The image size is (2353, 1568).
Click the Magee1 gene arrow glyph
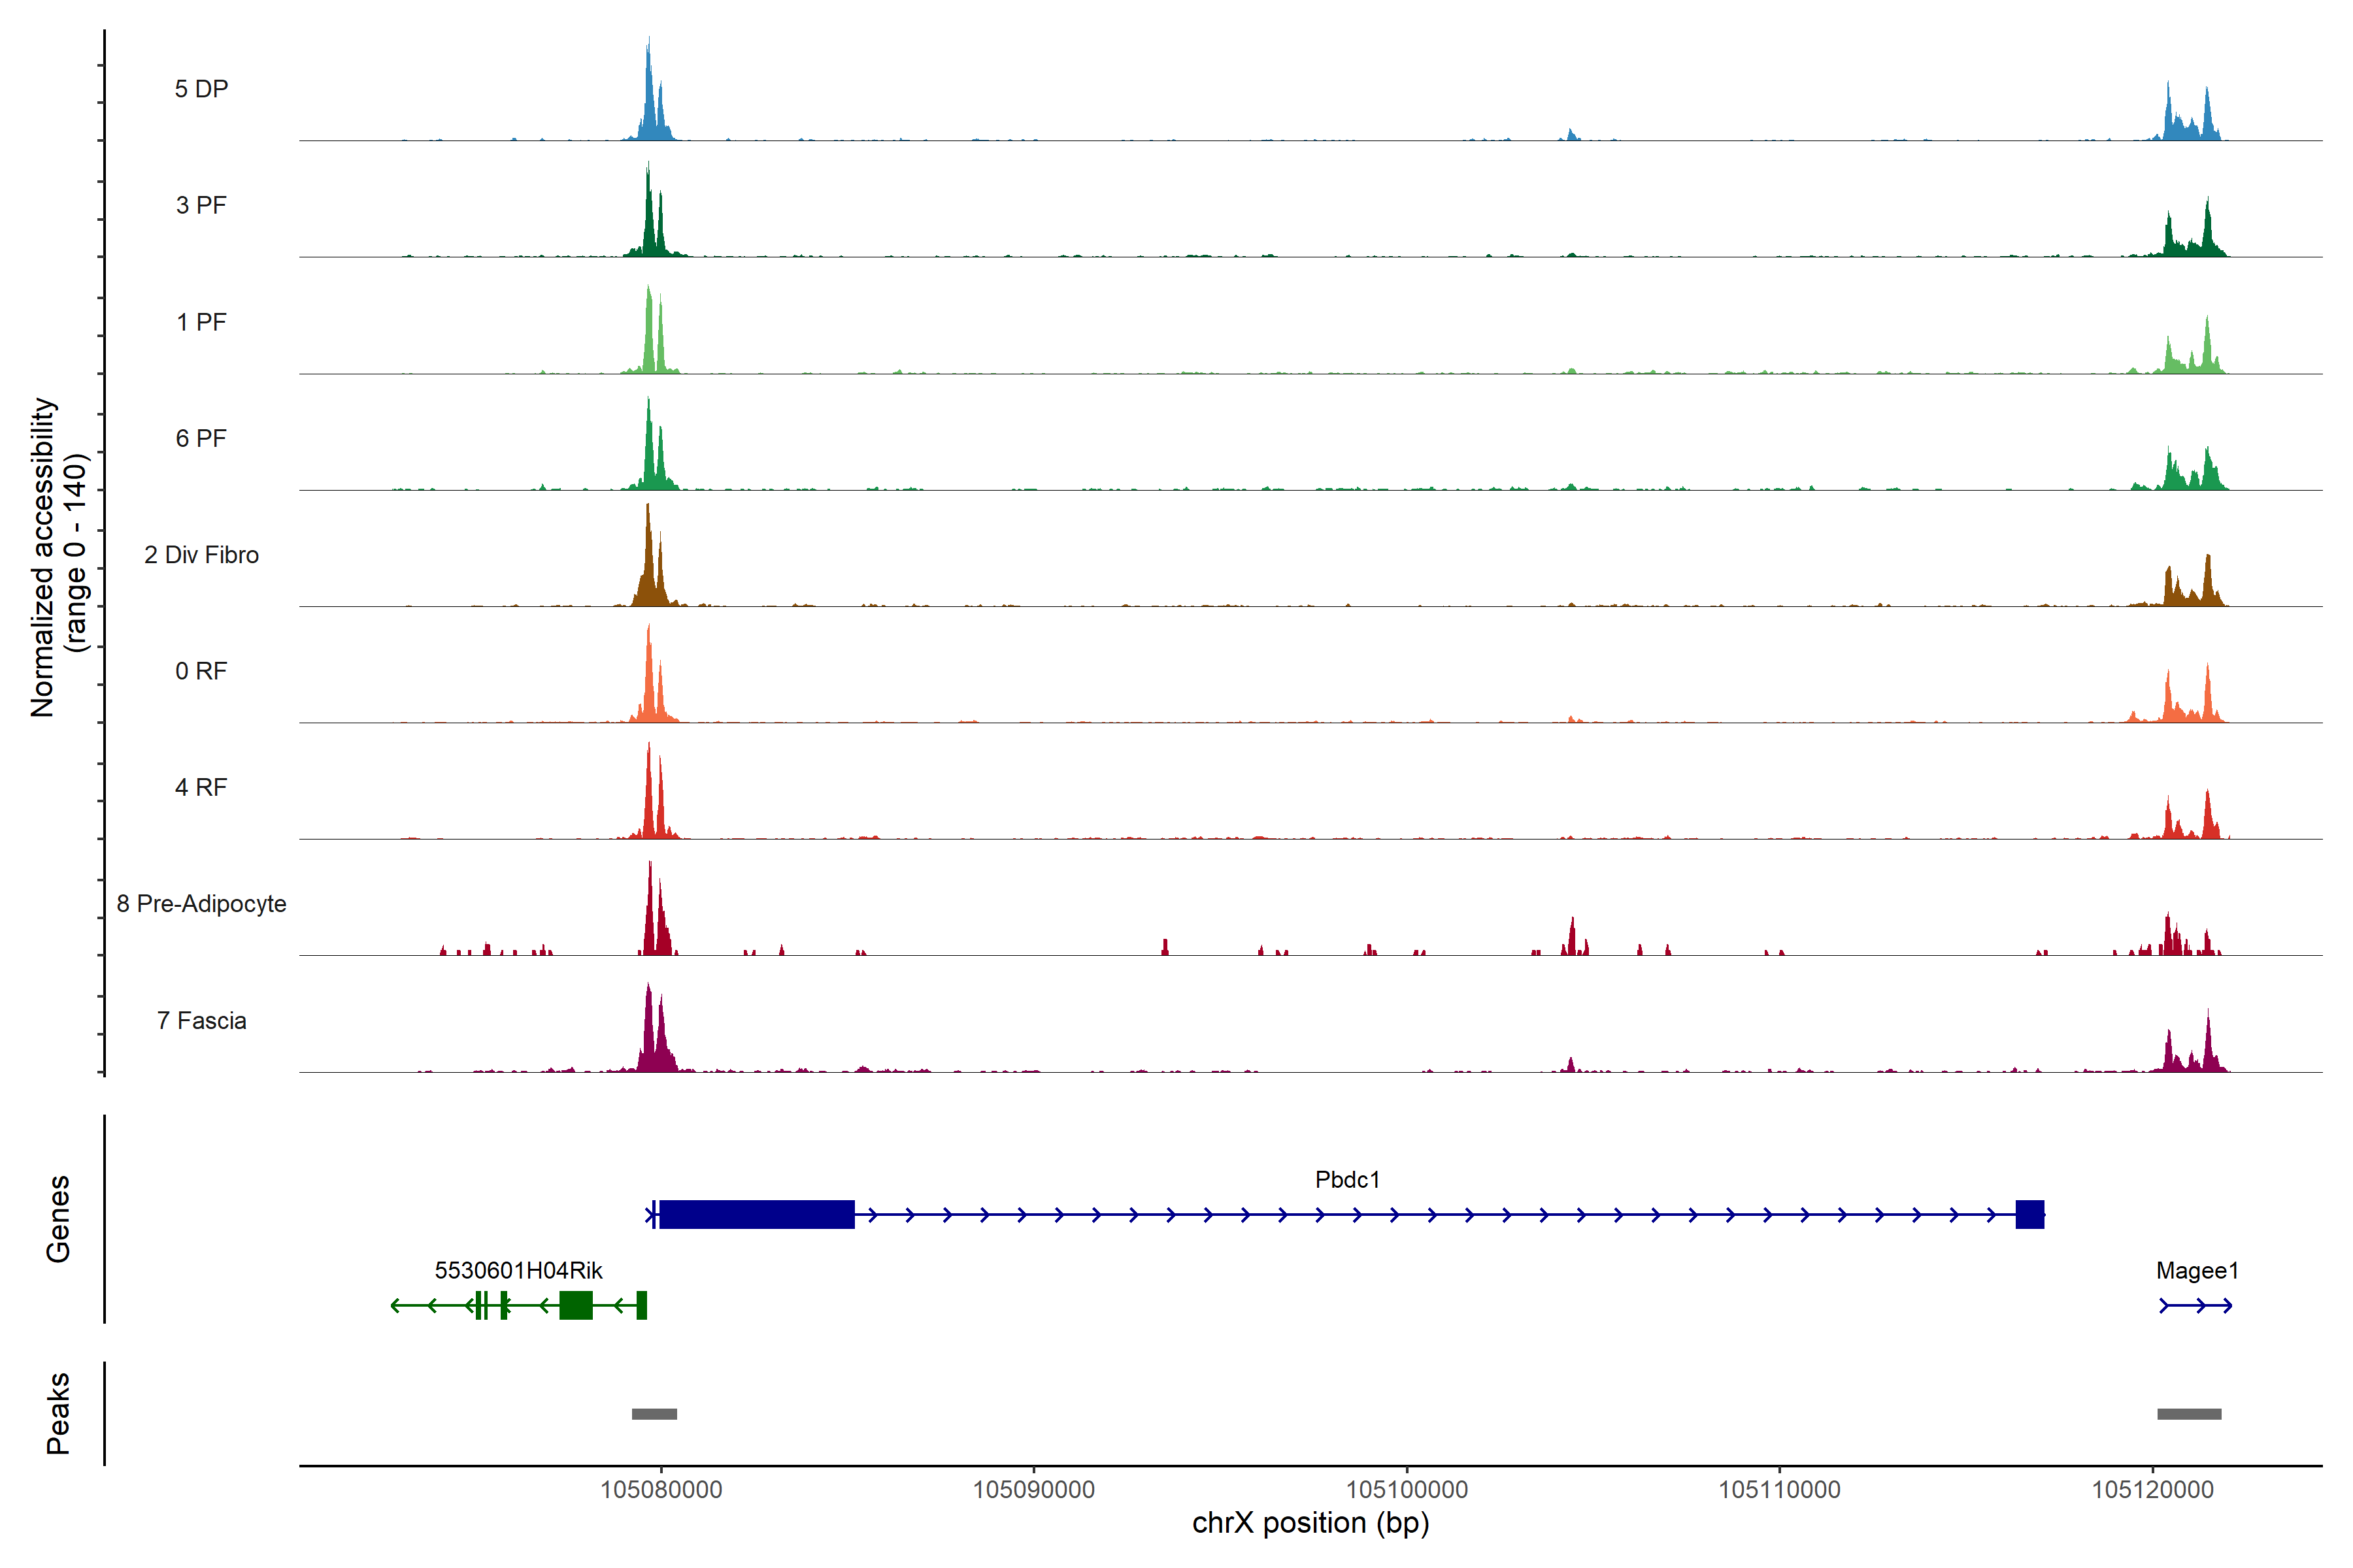point(2196,1305)
